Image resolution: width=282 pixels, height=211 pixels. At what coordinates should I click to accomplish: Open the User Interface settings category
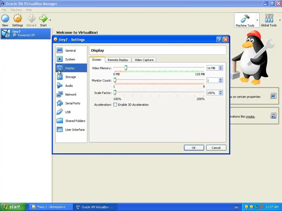71,130
